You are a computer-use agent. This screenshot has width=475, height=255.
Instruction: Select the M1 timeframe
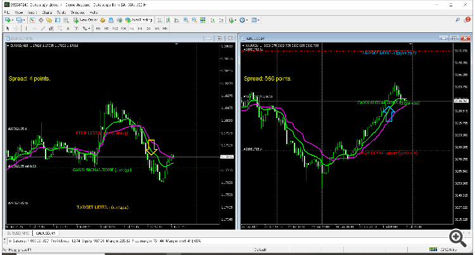coord(98,29)
